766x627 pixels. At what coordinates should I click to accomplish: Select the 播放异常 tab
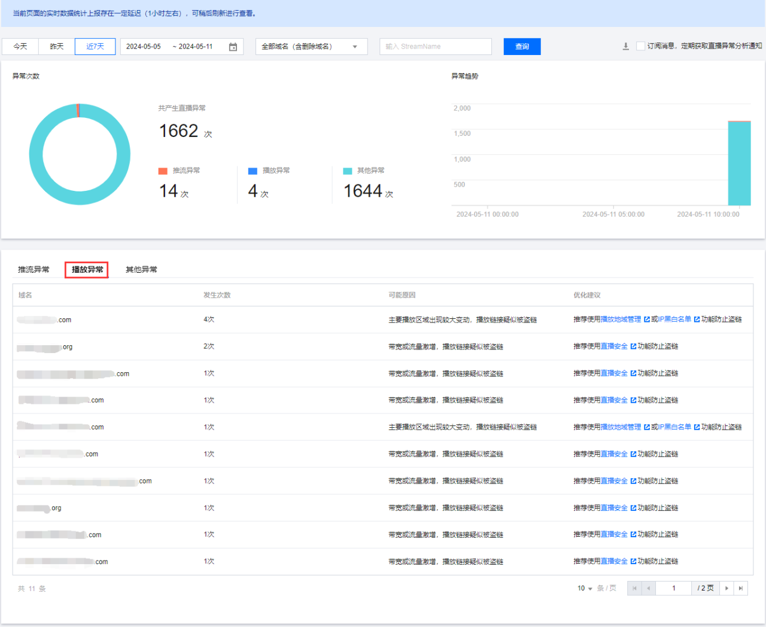[87, 270]
